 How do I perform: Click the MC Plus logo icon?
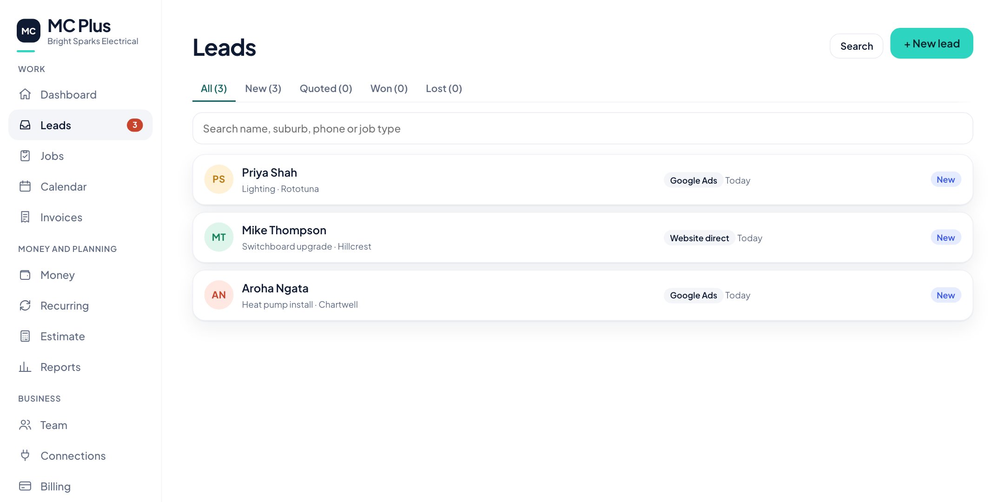(x=28, y=31)
